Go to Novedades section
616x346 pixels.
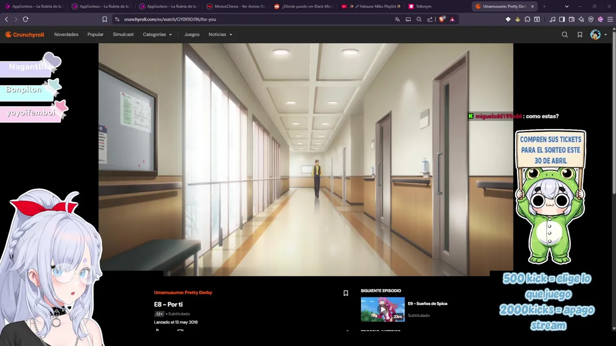[66, 35]
